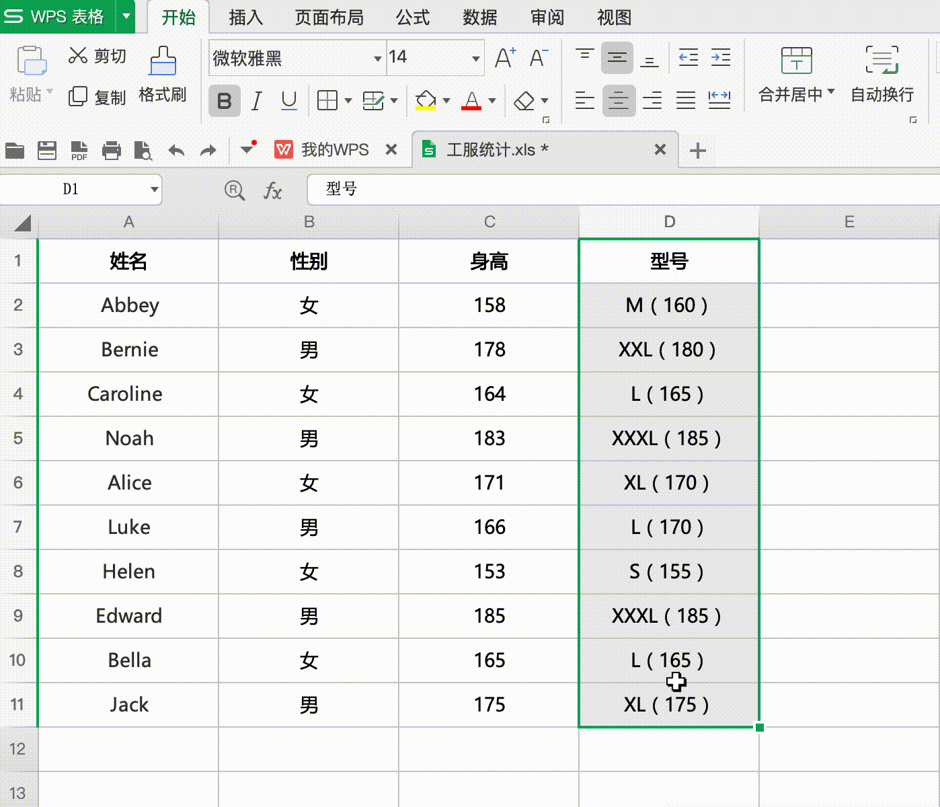Click the print icon
Image resolution: width=940 pixels, height=807 pixels.
point(112,150)
